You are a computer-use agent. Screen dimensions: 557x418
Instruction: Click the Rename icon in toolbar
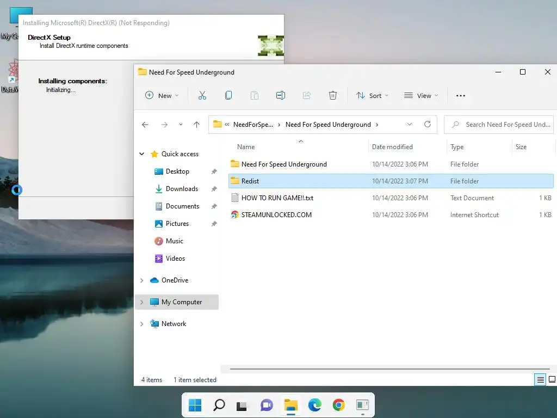coord(281,95)
